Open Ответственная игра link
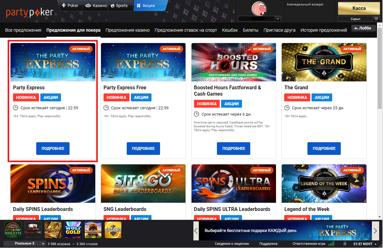The height and width of the screenshot is (248, 383). pyautogui.click(x=309, y=244)
